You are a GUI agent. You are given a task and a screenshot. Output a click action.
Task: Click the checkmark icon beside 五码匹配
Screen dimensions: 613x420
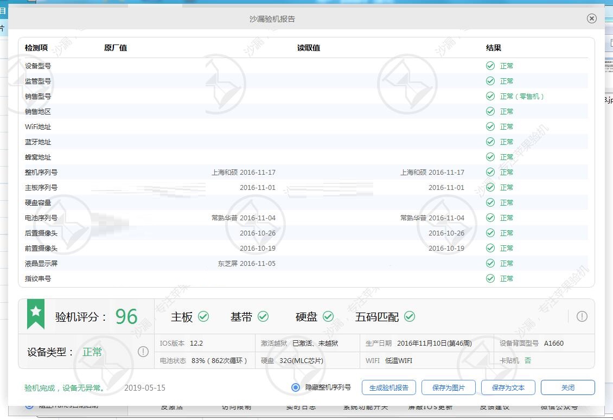pos(410,316)
